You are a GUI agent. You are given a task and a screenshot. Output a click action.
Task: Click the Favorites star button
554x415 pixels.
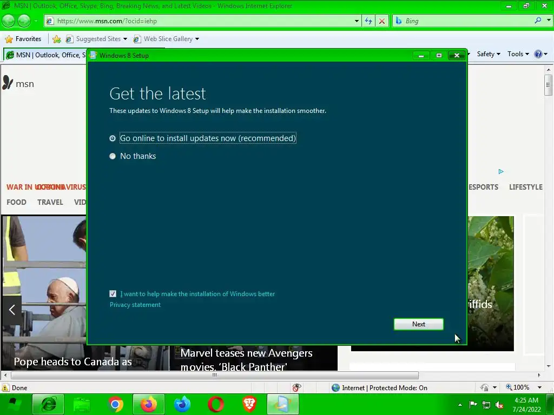coord(24,39)
